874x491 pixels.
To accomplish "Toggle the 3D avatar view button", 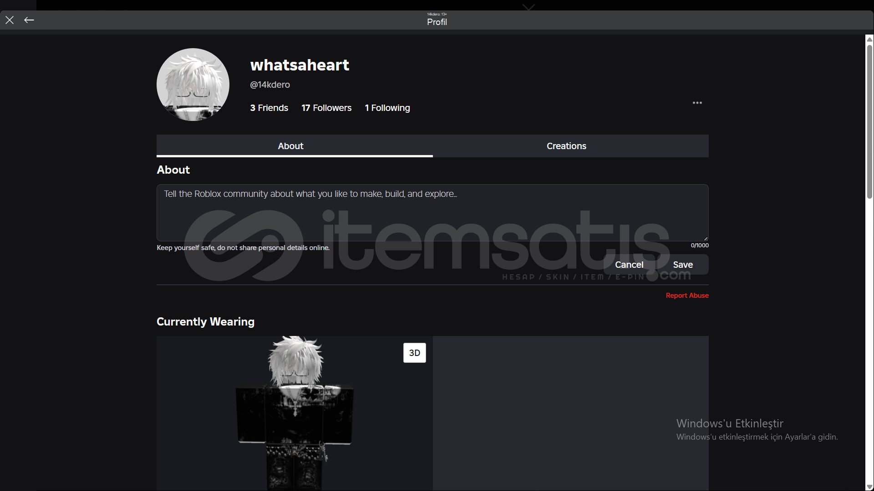I will [x=414, y=353].
